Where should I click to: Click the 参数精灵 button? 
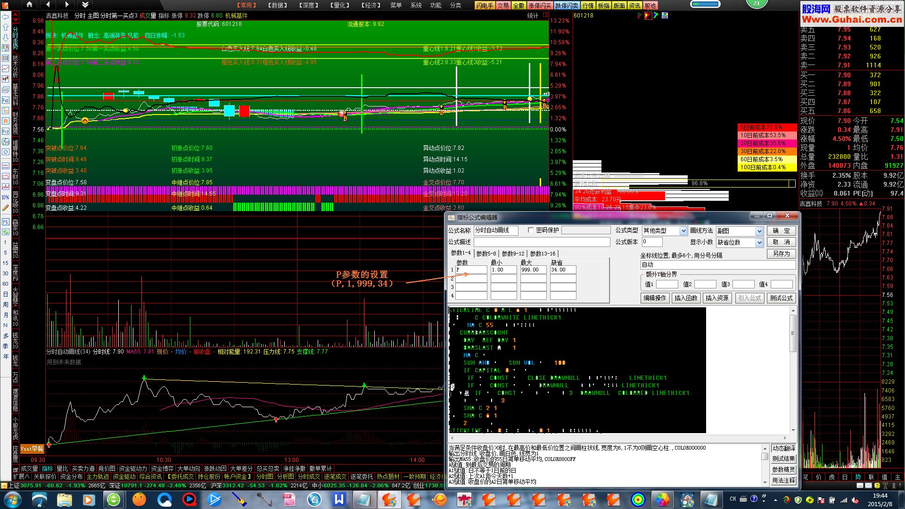click(x=783, y=470)
